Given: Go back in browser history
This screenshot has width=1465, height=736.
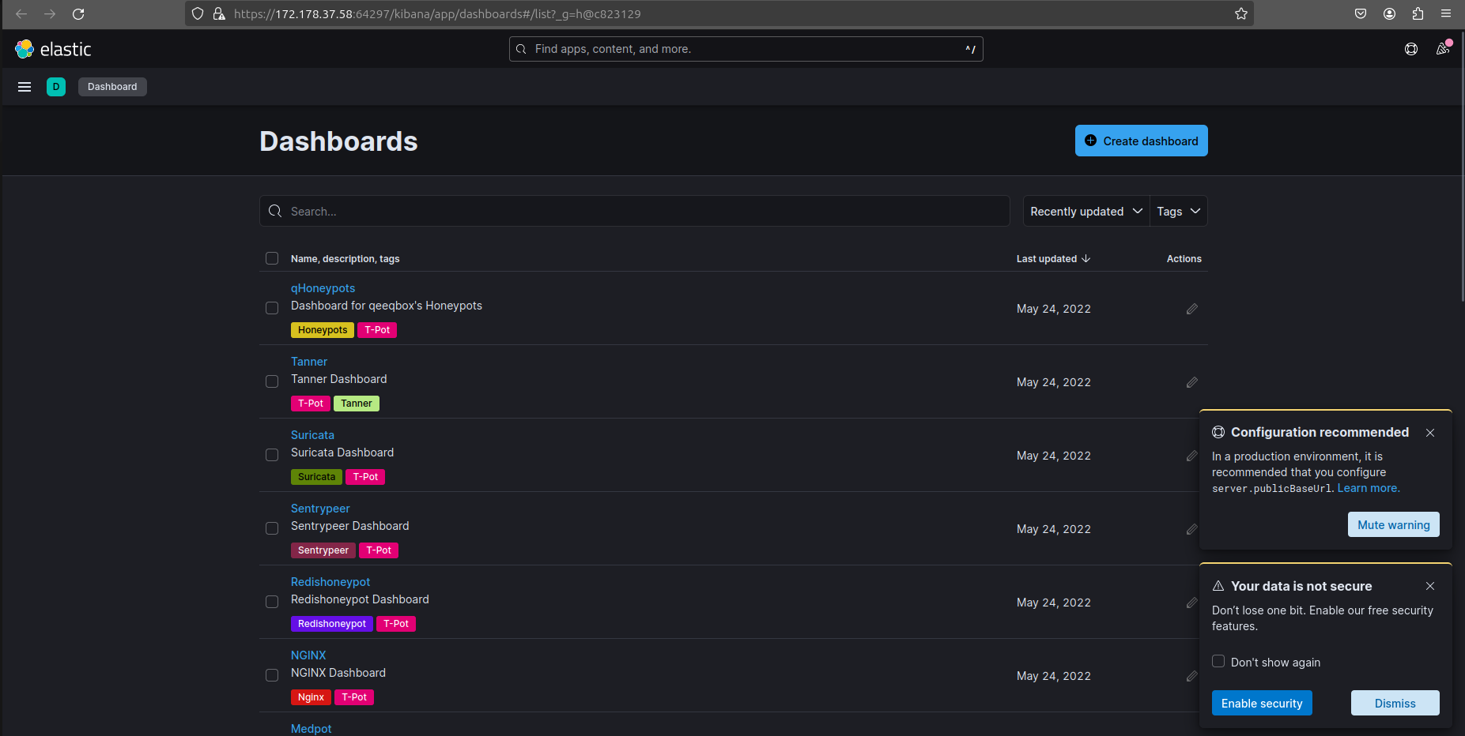Looking at the screenshot, I should (x=21, y=13).
